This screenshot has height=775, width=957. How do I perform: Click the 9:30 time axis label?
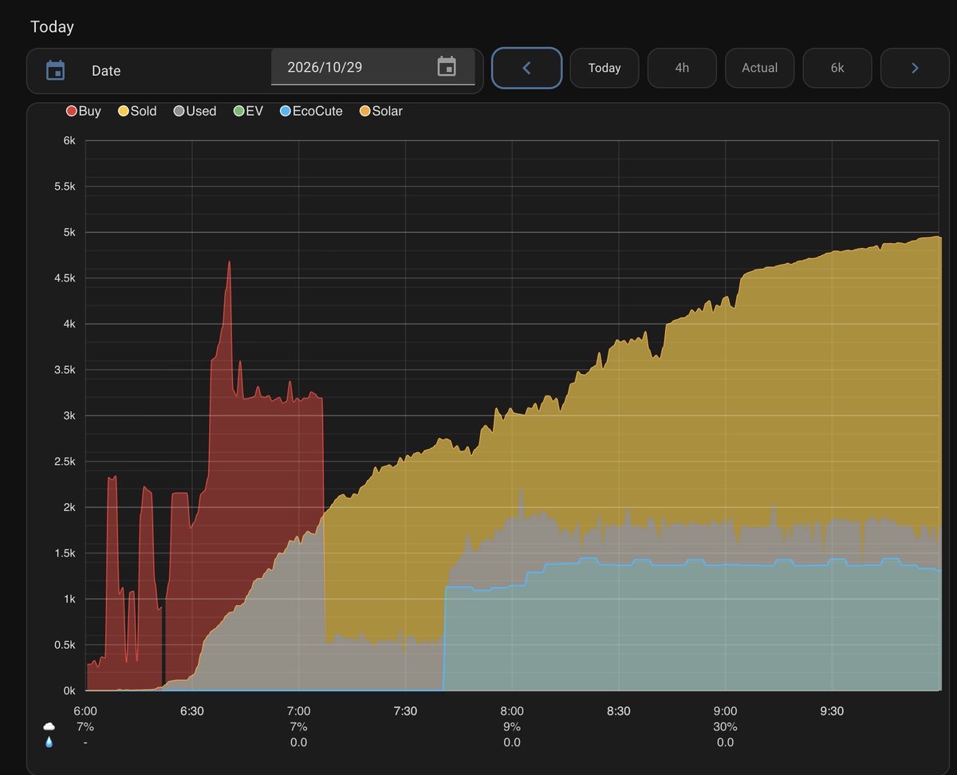coord(832,711)
